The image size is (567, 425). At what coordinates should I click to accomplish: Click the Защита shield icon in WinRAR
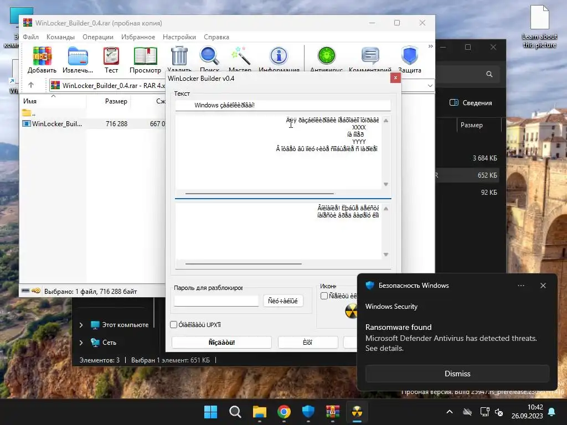410,56
